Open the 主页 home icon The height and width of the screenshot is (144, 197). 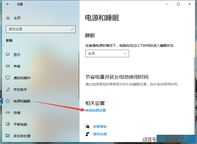8,18
